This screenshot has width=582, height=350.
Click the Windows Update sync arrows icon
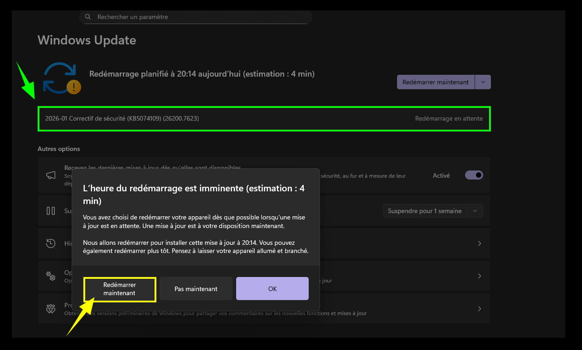pos(60,78)
